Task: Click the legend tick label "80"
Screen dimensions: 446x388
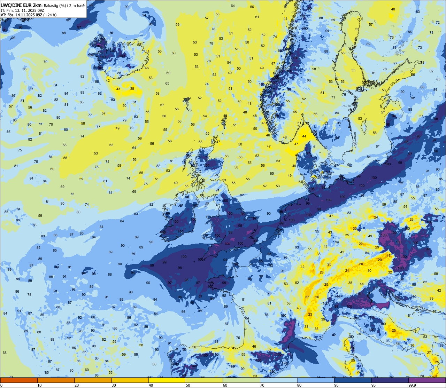Action: (299, 385)
